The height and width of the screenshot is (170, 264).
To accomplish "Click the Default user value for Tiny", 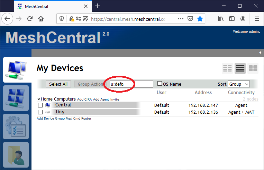I will (x=162, y=112).
